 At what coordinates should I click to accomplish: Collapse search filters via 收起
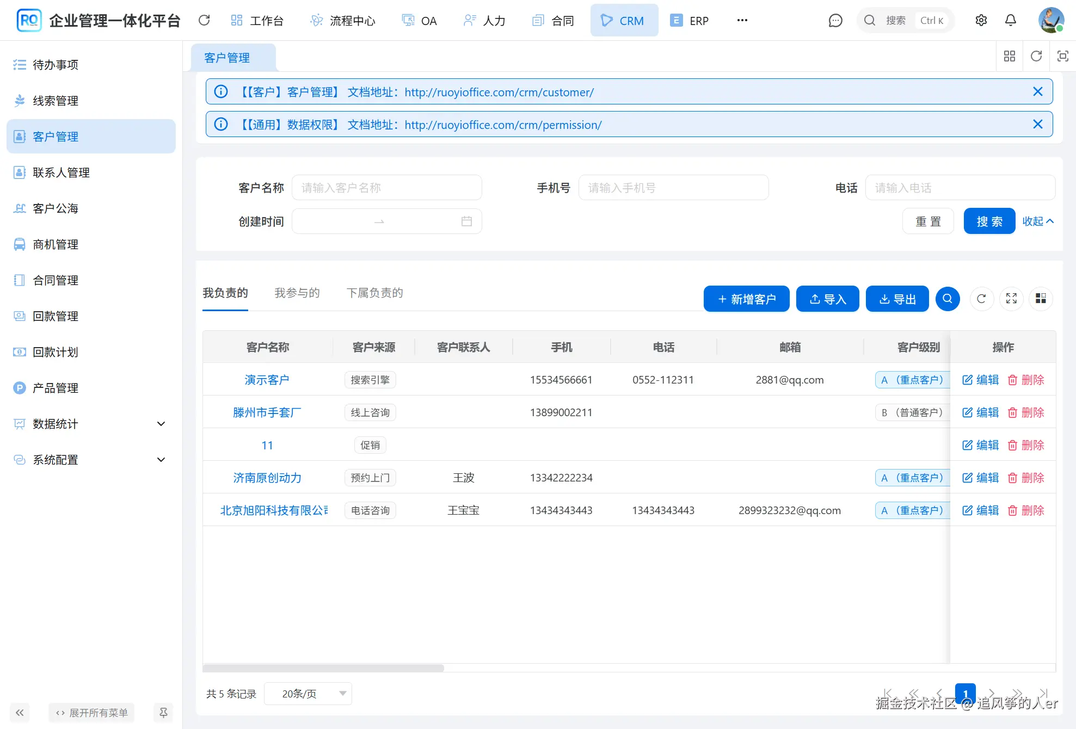[x=1038, y=221]
